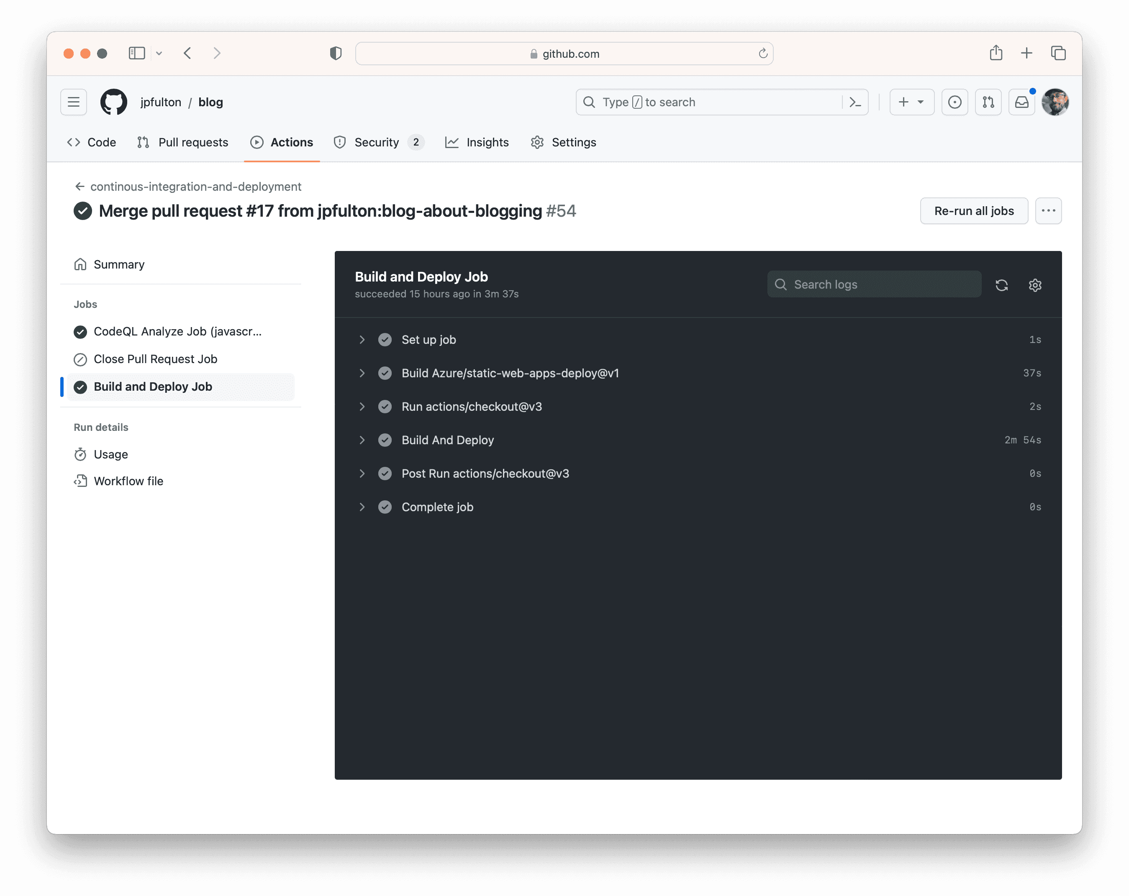1129x896 pixels.
Task: Open the blog repository link
Action: pyautogui.click(x=210, y=102)
